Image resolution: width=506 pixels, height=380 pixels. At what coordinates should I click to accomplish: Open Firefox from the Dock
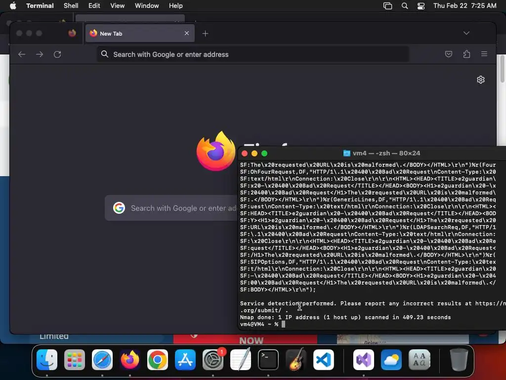[x=130, y=360]
